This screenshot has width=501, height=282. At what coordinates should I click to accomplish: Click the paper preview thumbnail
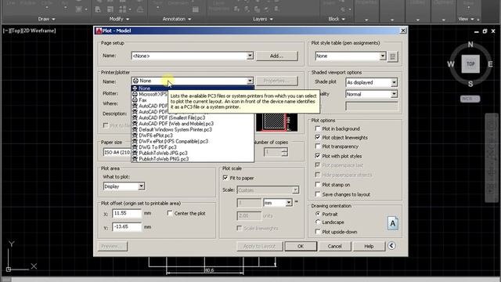(276, 122)
